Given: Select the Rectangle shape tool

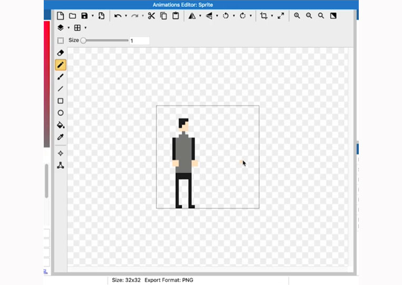Looking at the screenshot, I should point(61,101).
